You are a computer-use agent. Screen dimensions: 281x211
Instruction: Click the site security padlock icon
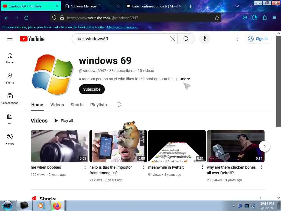point(62,18)
